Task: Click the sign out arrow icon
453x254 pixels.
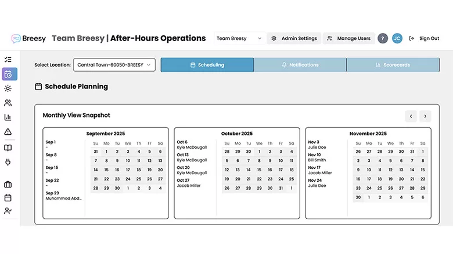Action: tap(411, 38)
